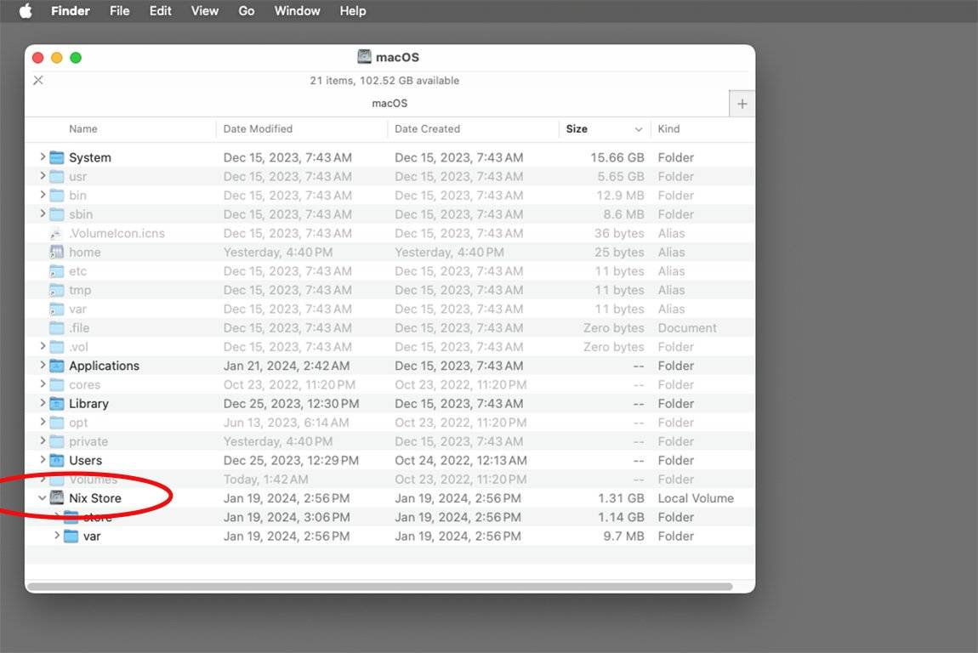Screen dimensions: 978x653
Task: Select the Library folder icon
Action: 57,404
